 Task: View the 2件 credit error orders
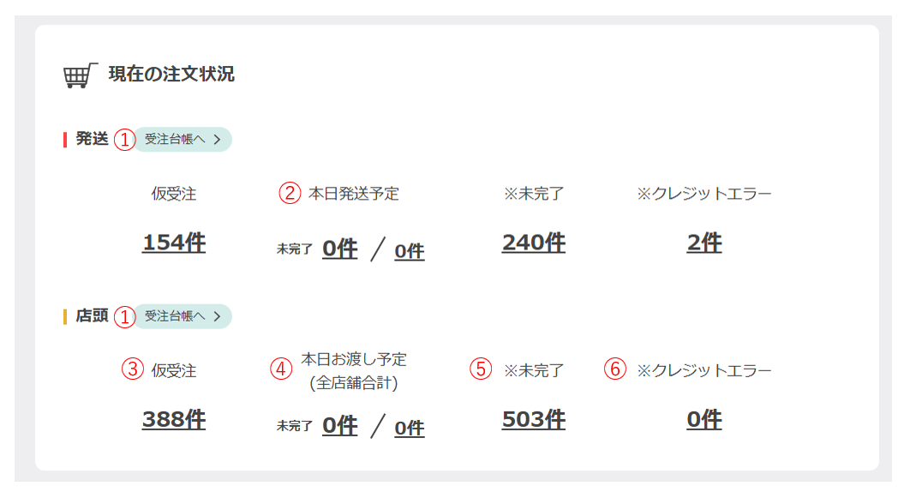tap(703, 243)
